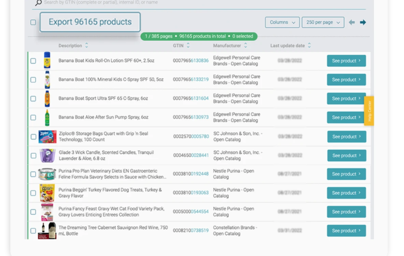See product for Purina Beggin' Turkey Treats
Viewport: 404px width, 256px height.
[346, 193]
